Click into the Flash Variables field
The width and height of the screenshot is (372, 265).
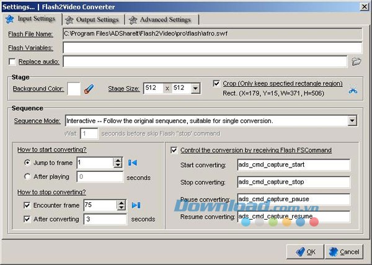213,48
